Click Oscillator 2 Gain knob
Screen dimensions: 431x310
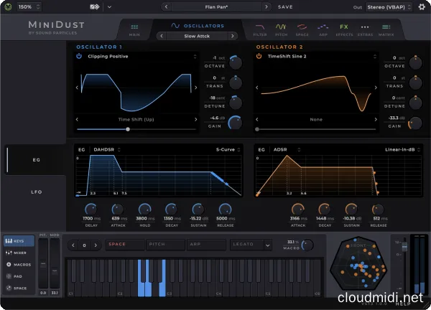[415, 123]
